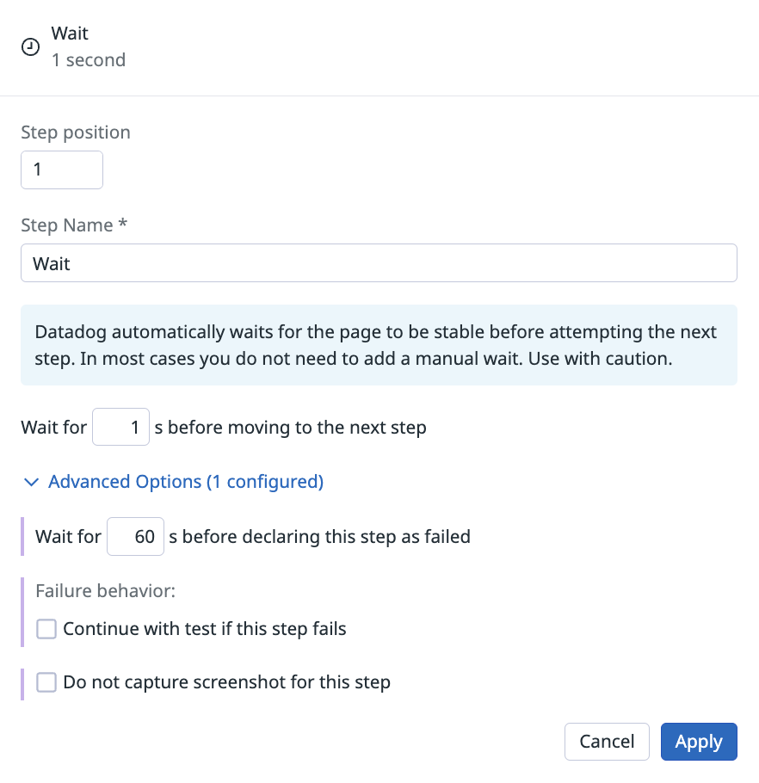
Task: Click the Apply button
Action: [699, 742]
